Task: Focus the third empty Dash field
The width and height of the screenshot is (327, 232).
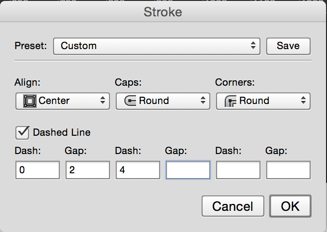Action: 238,170
